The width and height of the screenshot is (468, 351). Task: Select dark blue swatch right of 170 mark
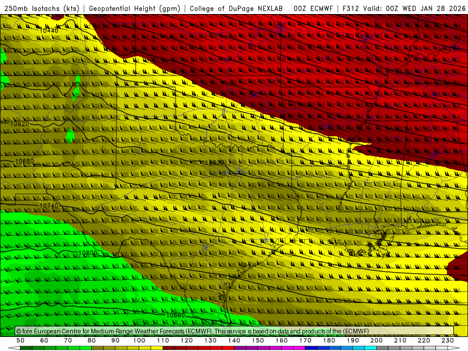coord(311,348)
